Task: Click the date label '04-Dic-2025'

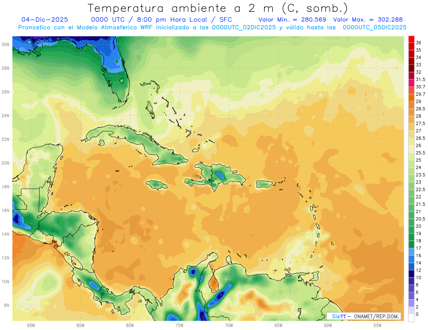Action: coord(45,20)
